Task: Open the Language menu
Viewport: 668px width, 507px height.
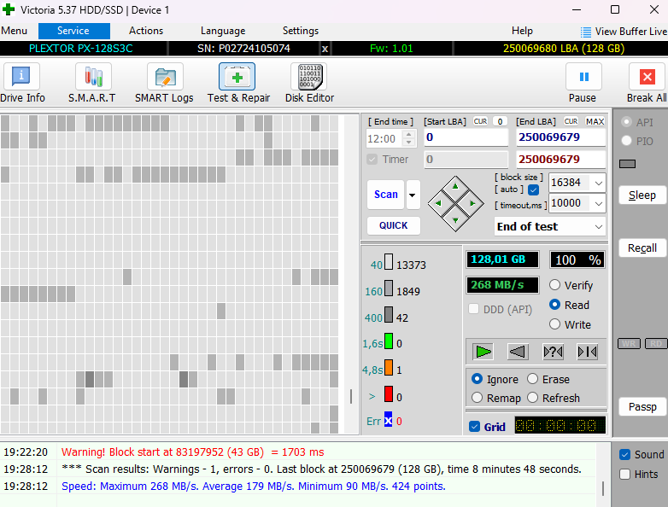Action: click(223, 31)
